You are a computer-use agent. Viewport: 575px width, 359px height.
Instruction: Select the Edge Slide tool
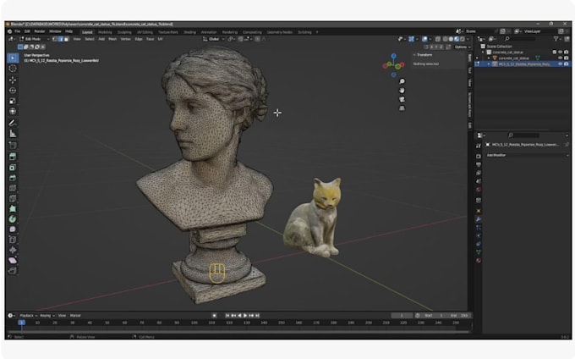coord(13,240)
